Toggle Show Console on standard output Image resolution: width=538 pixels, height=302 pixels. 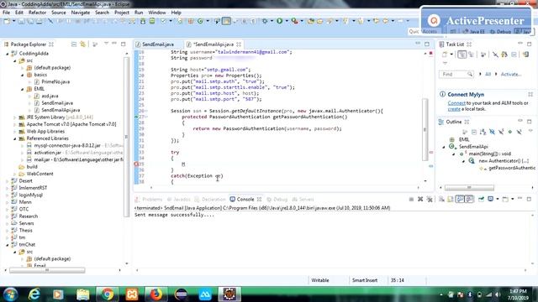460,200
